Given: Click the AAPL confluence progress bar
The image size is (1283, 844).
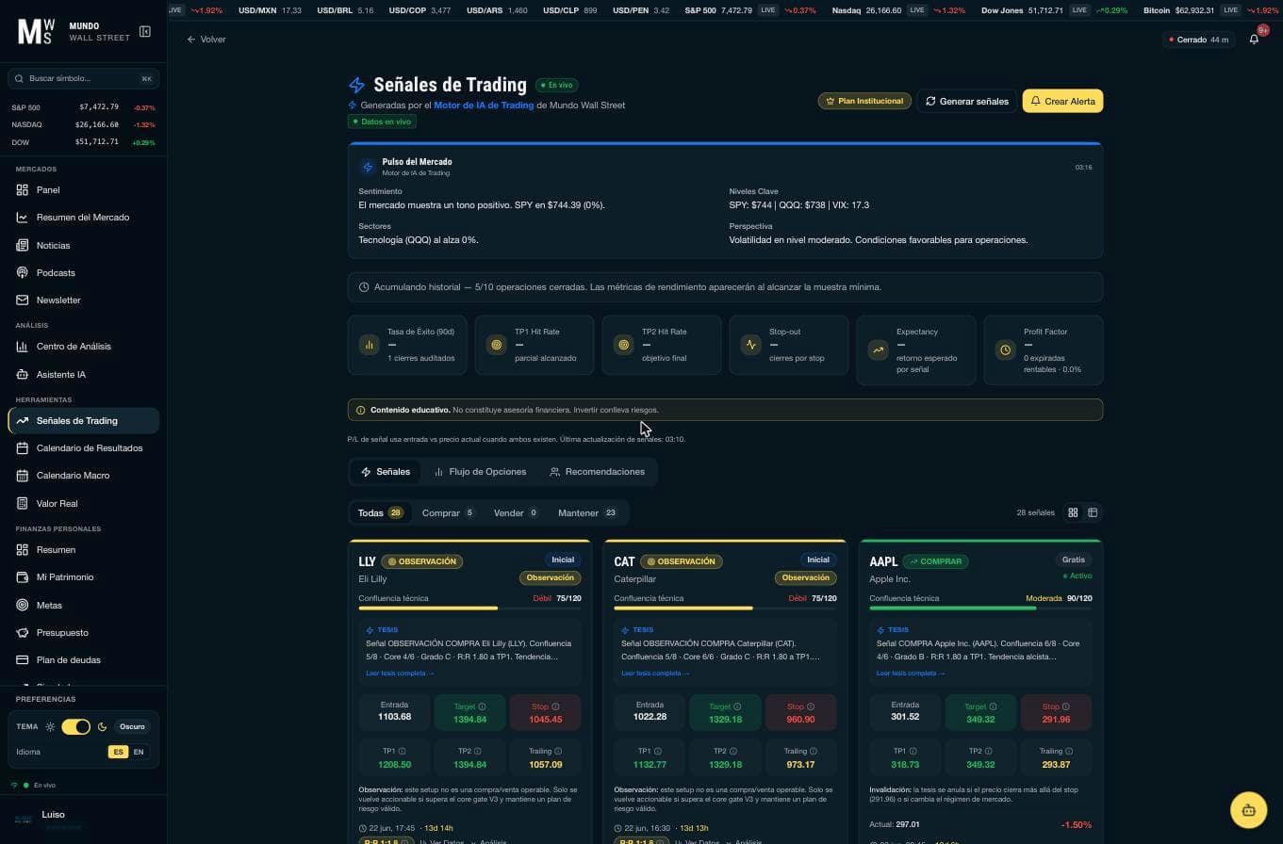Looking at the screenshot, I should (x=980, y=609).
